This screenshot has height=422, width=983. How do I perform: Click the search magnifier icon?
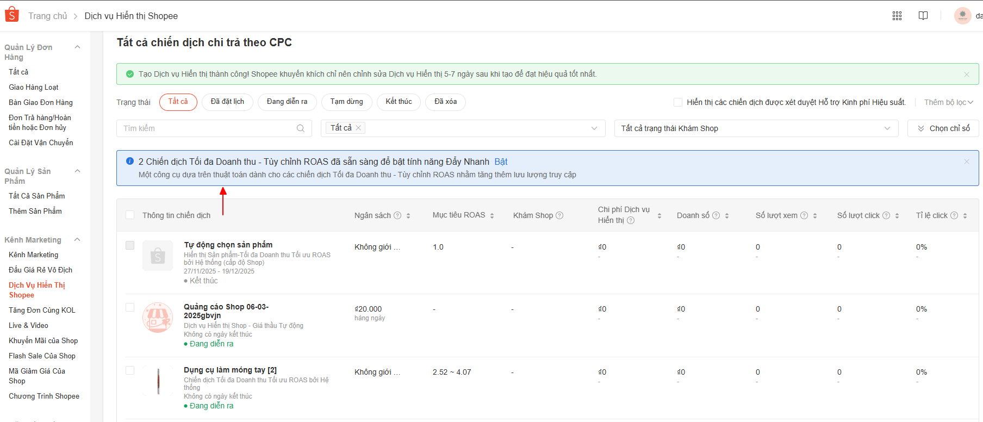301,128
